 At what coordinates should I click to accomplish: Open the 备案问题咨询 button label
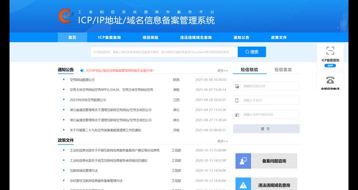click(274, 161)
